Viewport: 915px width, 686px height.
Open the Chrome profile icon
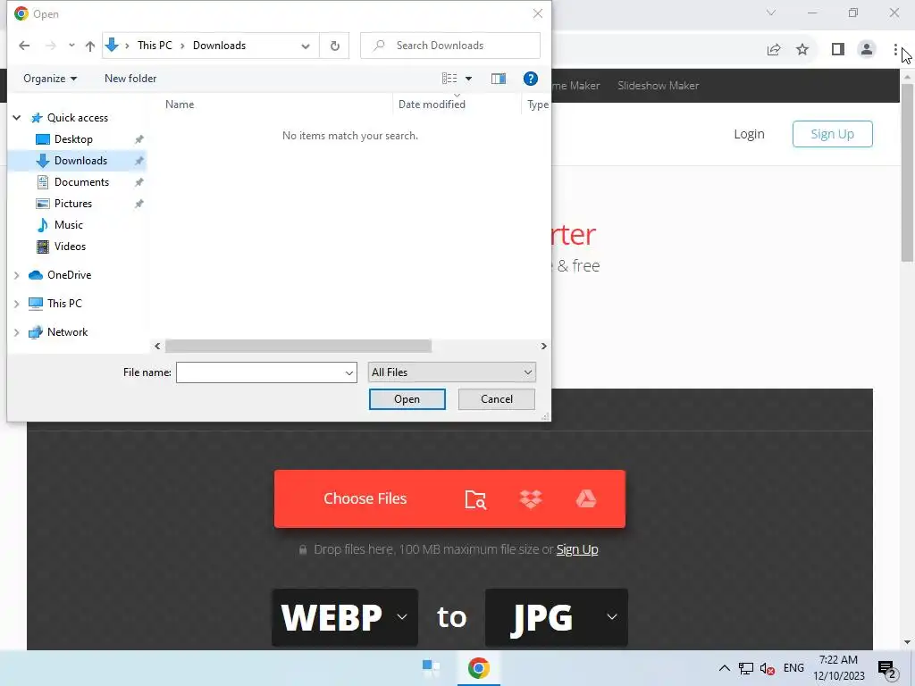click(867, 50)
